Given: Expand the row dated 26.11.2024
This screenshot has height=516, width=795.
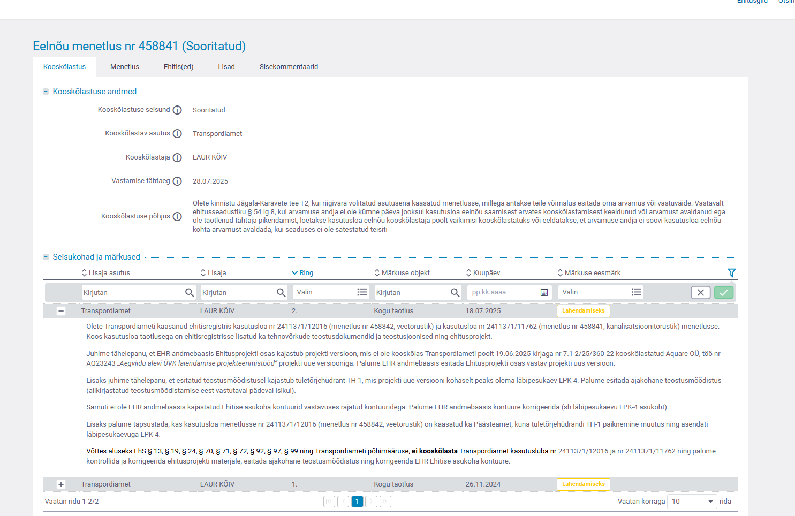Looking at the screenshot, I should pyautogui.click(x=61, y=484).
